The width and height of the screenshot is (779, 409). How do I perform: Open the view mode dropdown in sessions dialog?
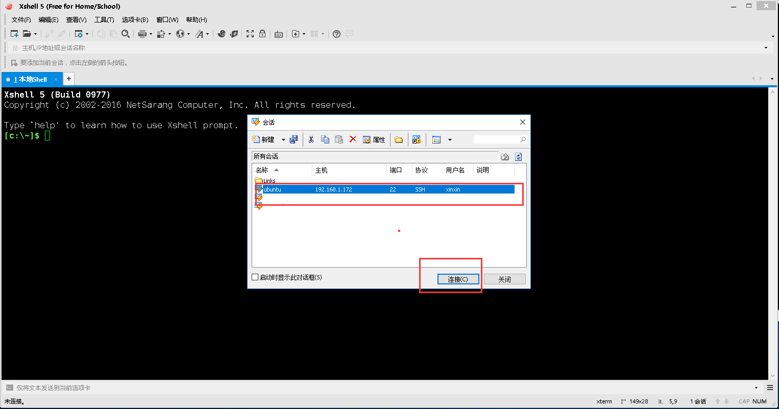click(x=450, y=140)
